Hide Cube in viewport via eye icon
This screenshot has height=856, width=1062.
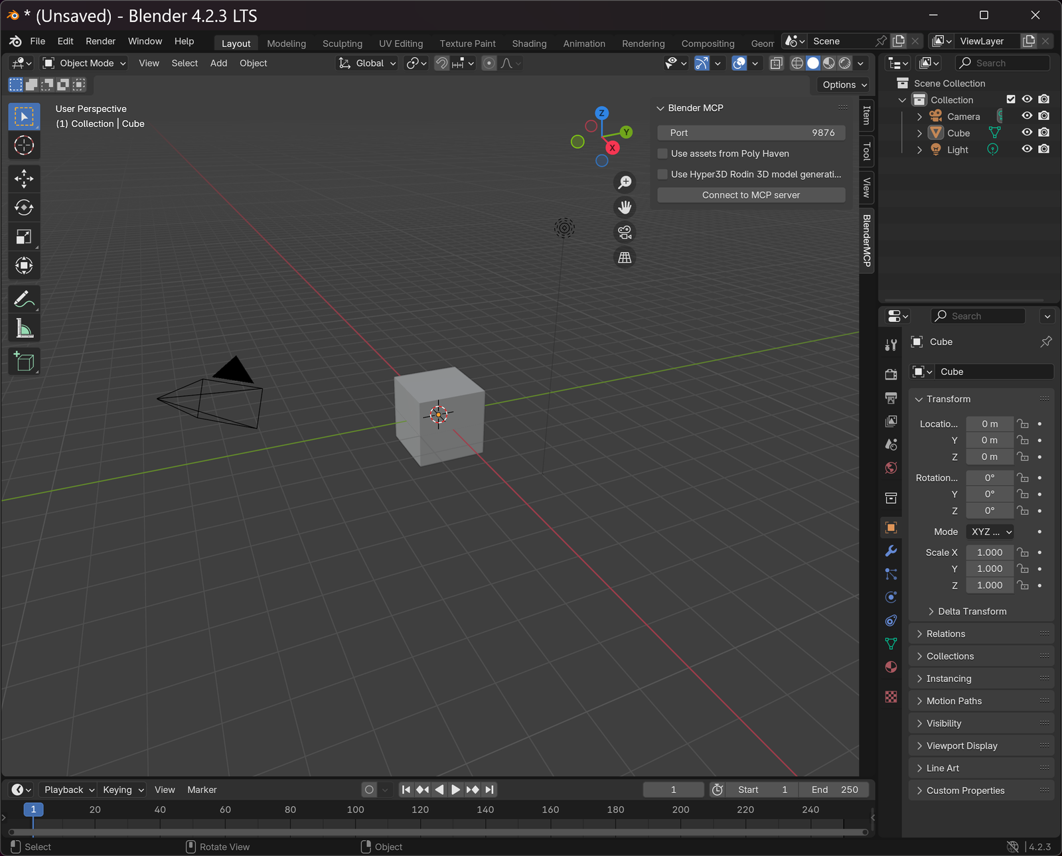point(1027,133)
